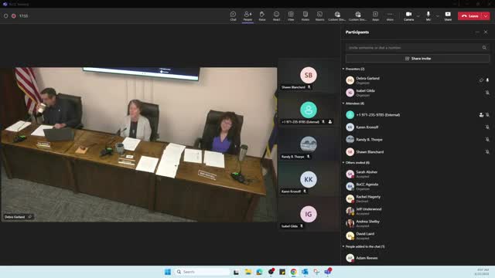
Task: Open the Chat panel
Action: click(x=233, y=15)
